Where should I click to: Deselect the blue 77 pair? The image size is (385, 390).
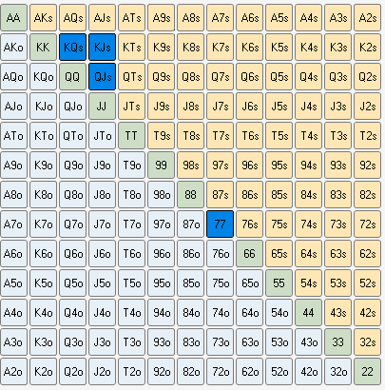pyautogui.click(x=220, y=224)
